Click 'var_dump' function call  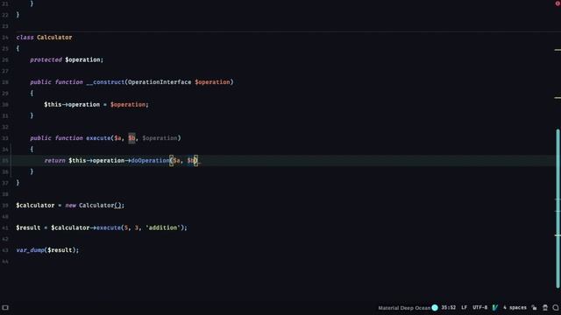point(30,250)
